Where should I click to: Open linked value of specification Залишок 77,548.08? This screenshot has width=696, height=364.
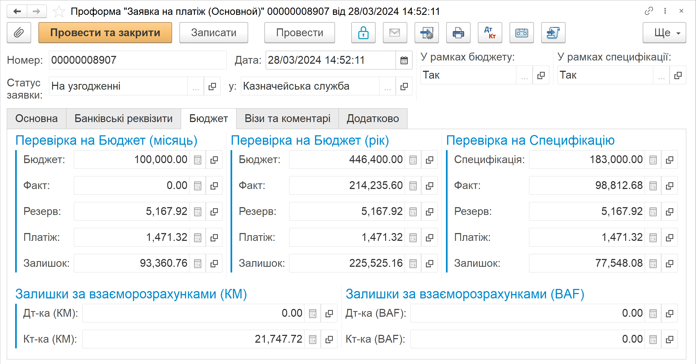[669, 263]
